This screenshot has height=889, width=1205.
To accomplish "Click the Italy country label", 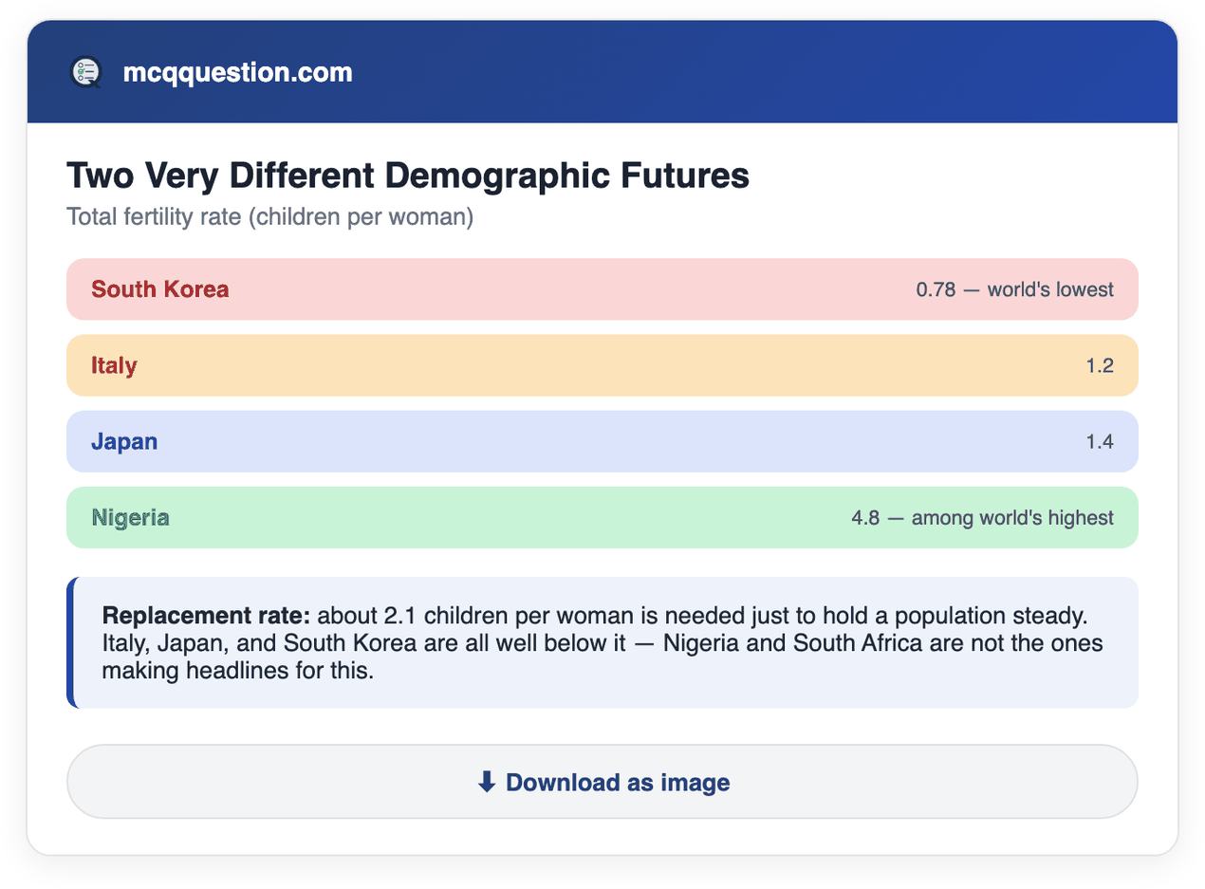I will (x=114, y=365).
